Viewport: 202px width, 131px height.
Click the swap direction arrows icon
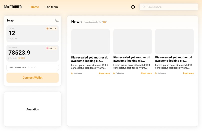[x=57, y=21]
